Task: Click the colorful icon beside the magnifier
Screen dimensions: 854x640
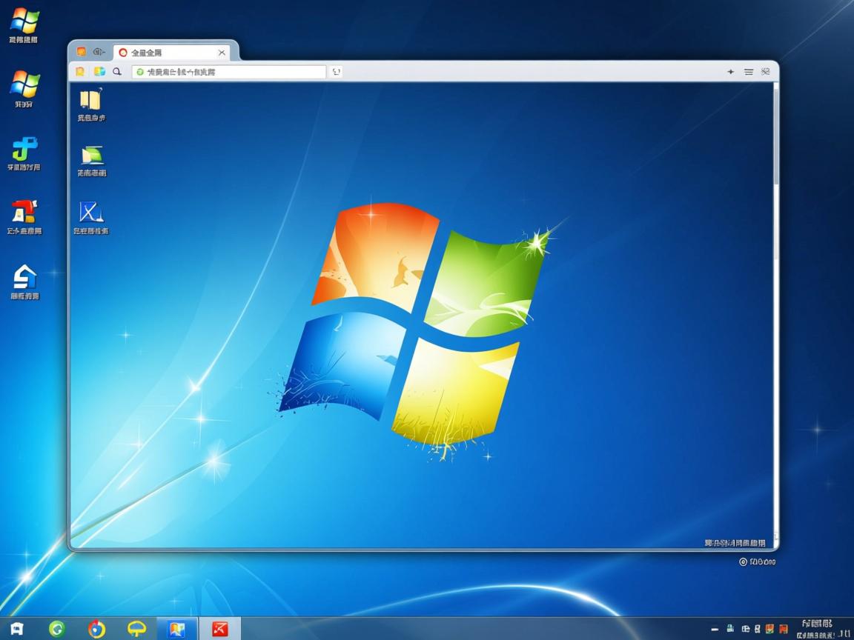Action: click(x=99, y=72)
